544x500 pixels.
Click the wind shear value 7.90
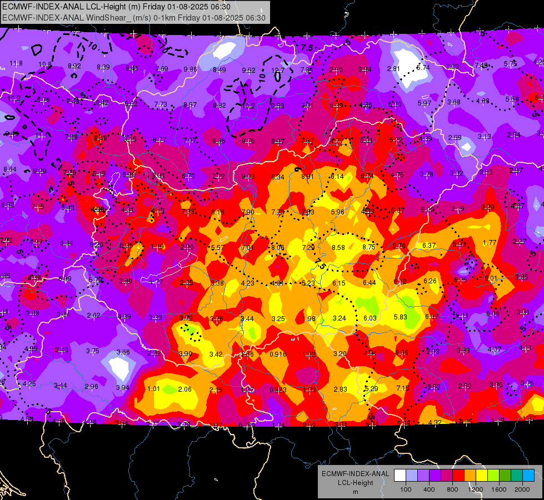coord(248,212)
